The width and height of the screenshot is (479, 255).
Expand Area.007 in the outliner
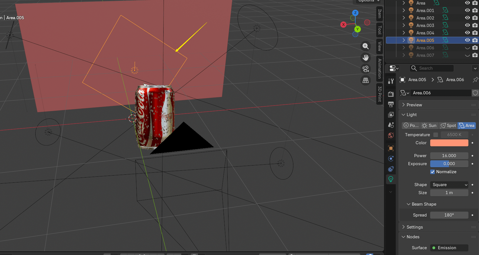[404, 55]
